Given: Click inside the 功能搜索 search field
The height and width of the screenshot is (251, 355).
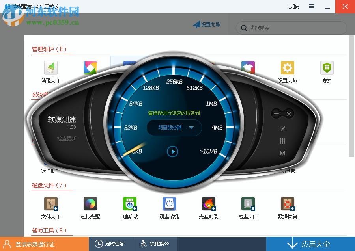Looking at the screenshot, I should tap(291, 28).
